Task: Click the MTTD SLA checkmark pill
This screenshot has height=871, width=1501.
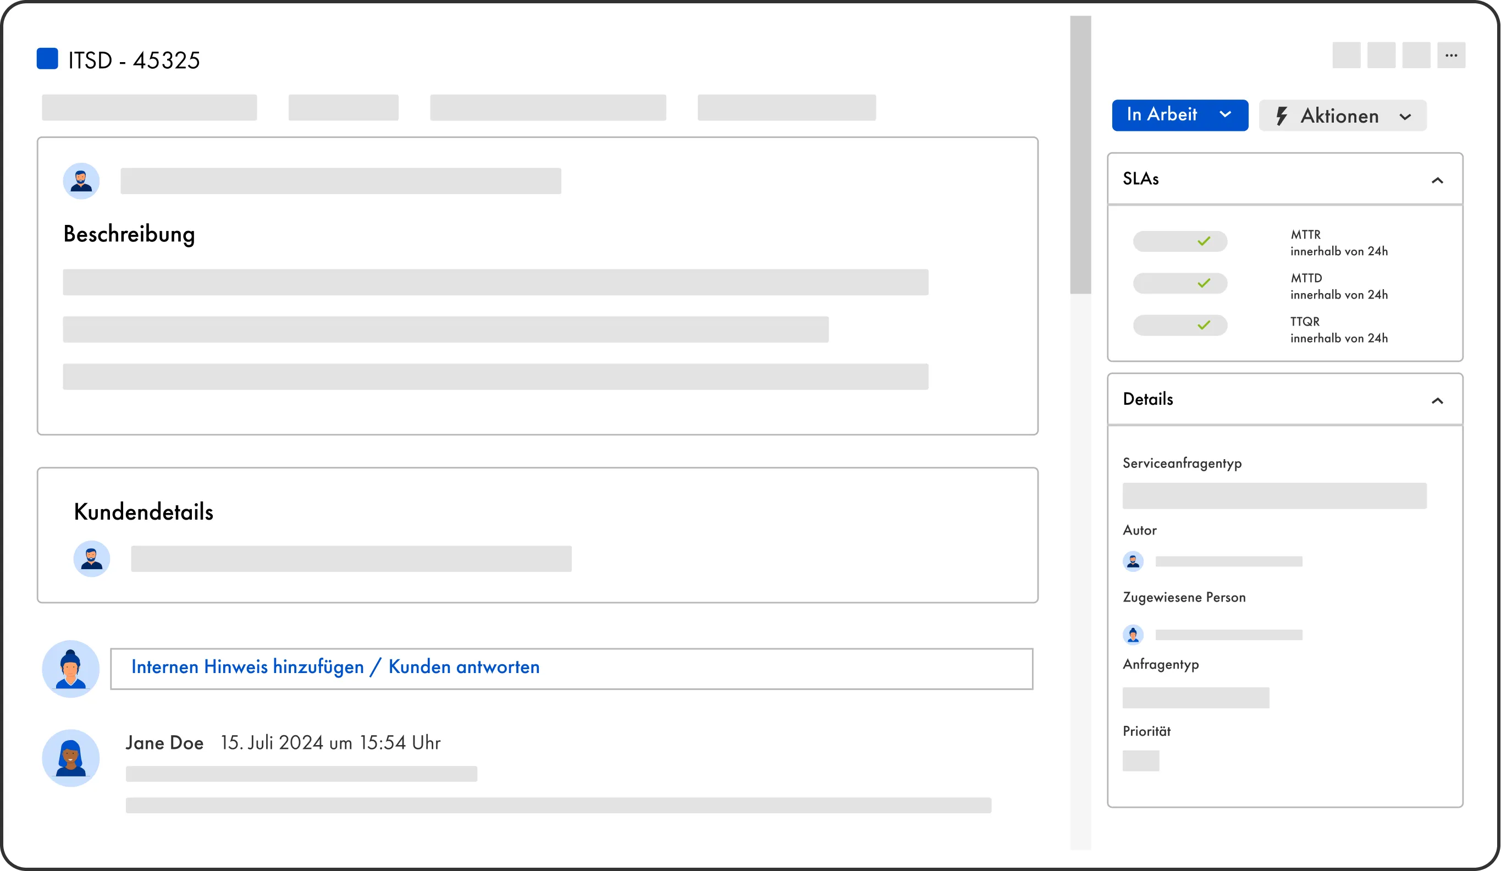Action: tap(1179, 283)
